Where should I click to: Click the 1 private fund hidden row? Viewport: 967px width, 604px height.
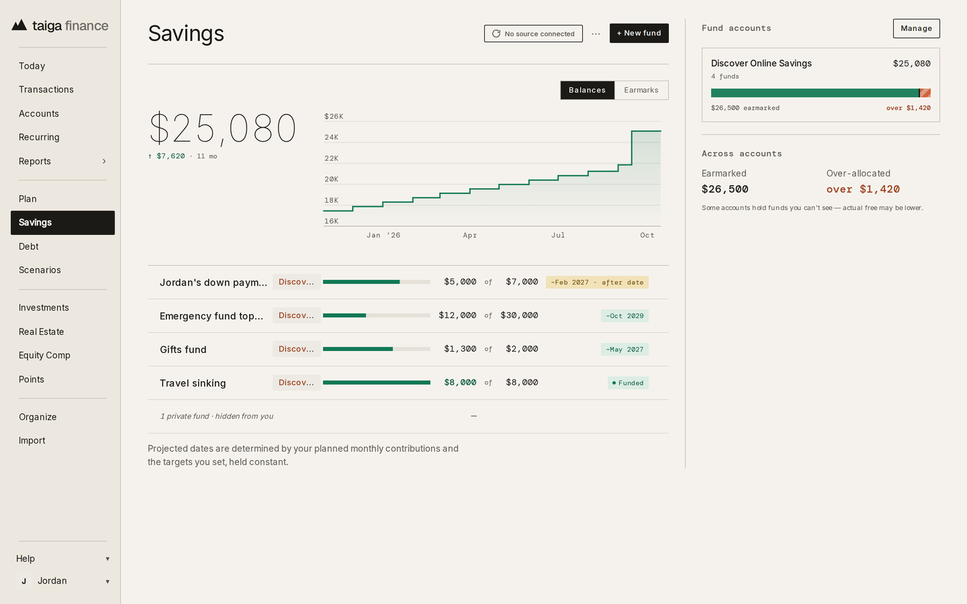(x=408, y=417)
